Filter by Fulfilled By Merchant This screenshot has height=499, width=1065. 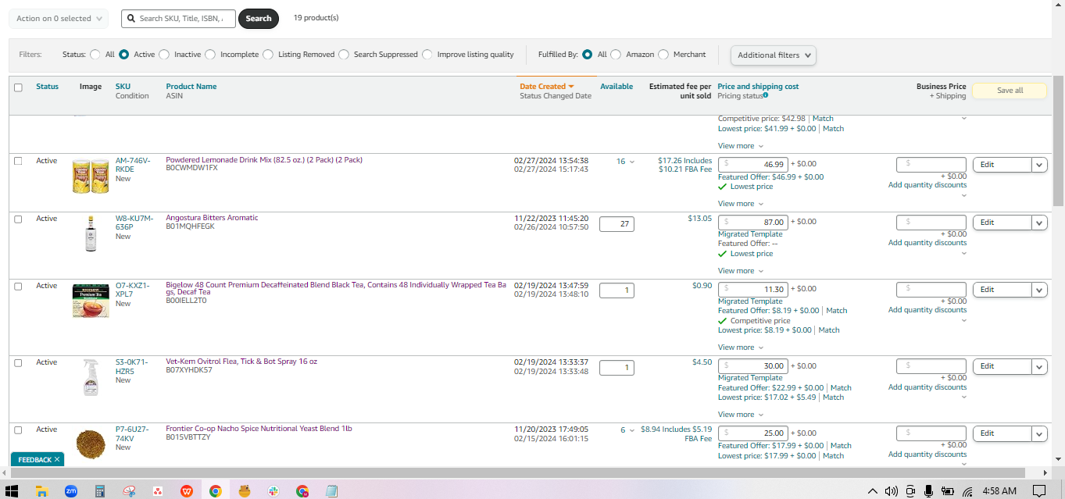663,55
